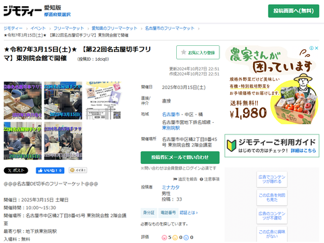The image size is (324, 243).
Task: Click the ad info icon
Action: (312, 48)
